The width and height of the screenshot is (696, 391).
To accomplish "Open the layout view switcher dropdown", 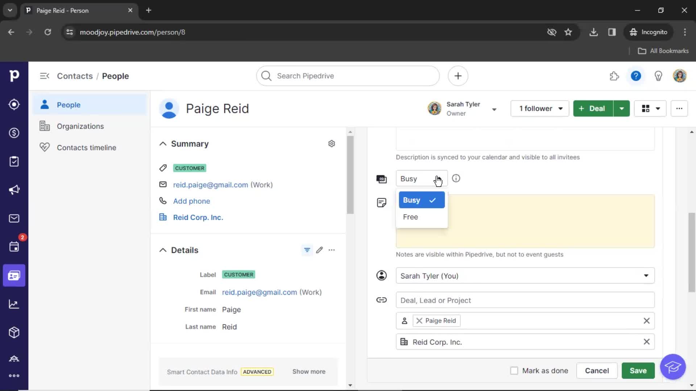I will 650,109.
